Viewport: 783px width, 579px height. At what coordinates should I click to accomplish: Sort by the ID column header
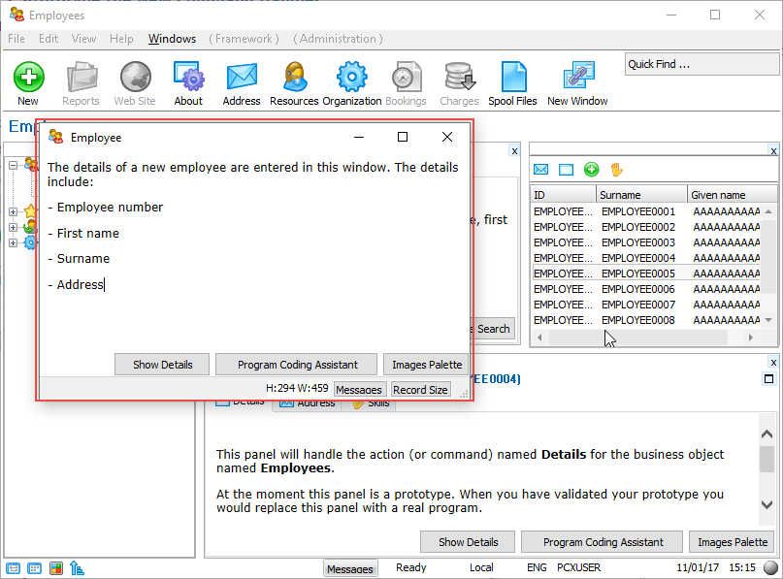click(564, 195)
